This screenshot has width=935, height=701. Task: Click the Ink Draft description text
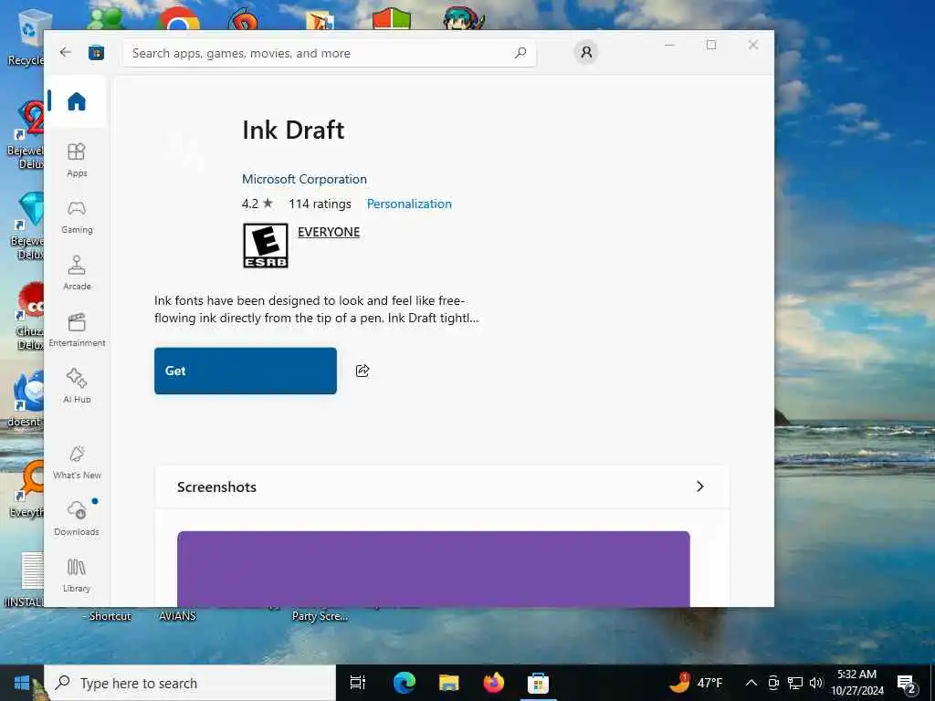coord(317,309)
